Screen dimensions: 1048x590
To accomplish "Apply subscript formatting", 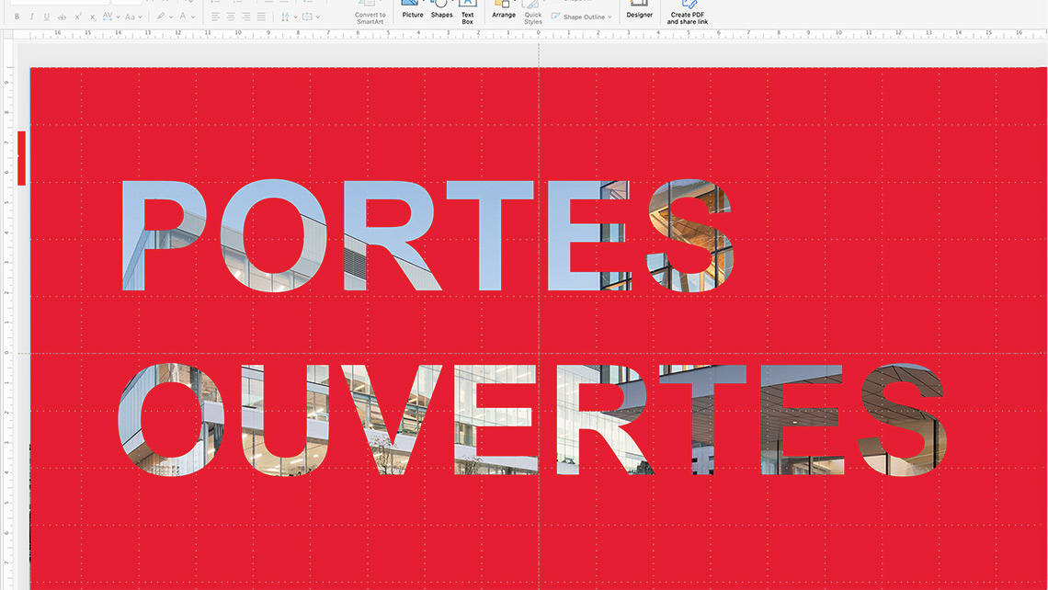I will pos(93,17).
